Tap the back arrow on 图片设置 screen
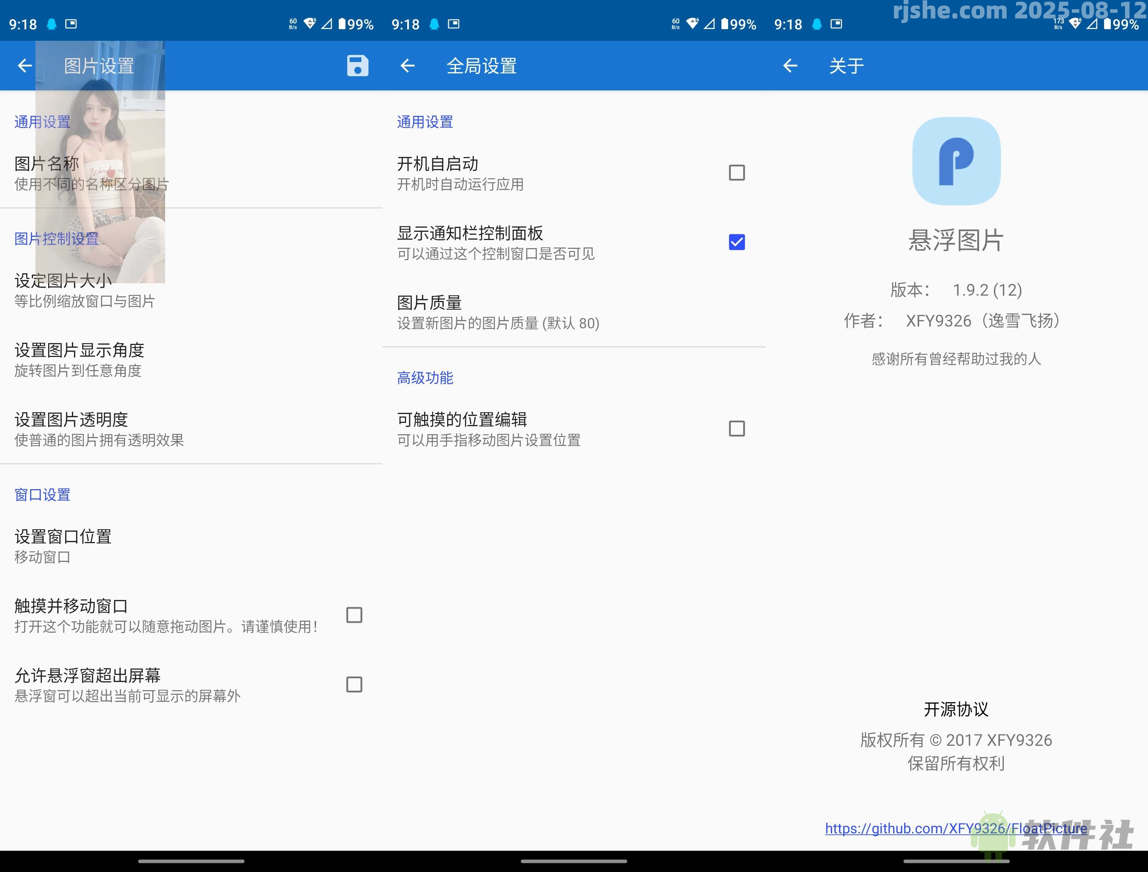 (24, 66)
